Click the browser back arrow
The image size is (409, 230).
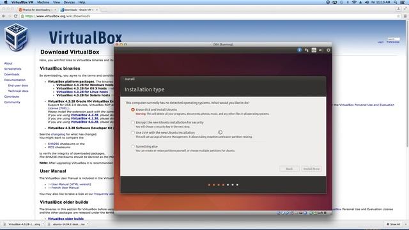(4, 16)
